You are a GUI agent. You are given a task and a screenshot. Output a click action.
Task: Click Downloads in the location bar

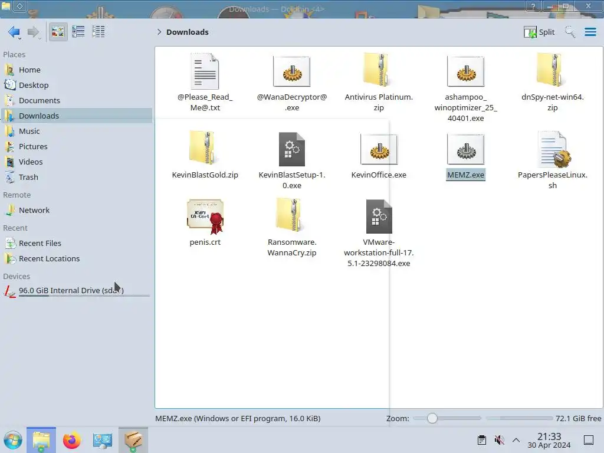(187, 32)
